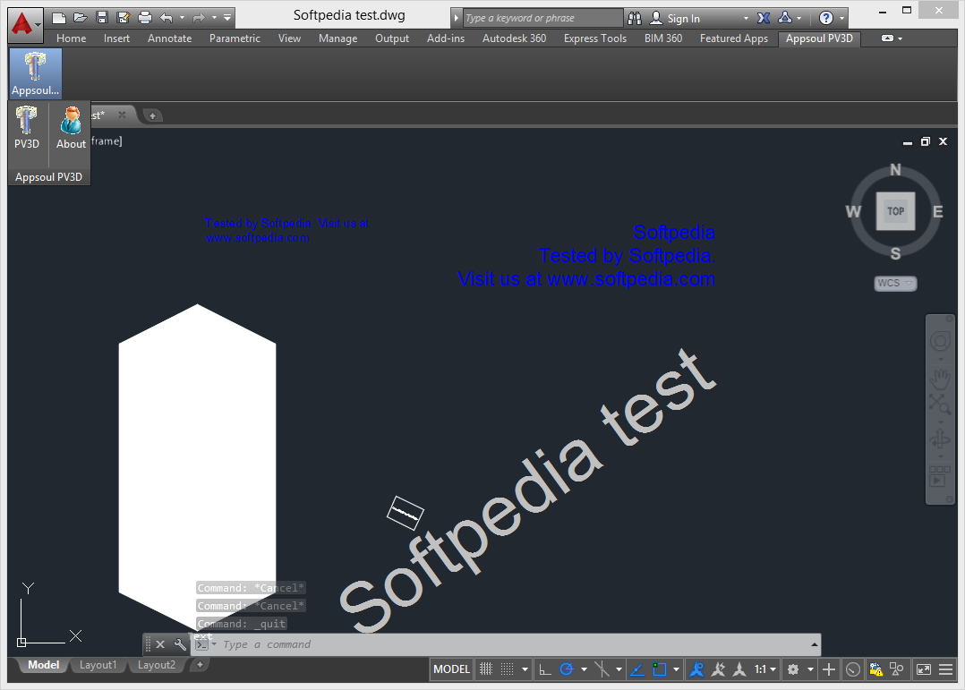Click the annotation monitor plus icon
This screenshot has width=965, height=690.
[829, 669]
